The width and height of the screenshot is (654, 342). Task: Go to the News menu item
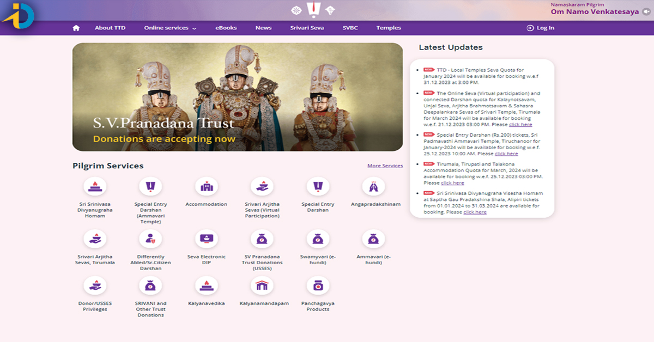[x=263, y=28]
